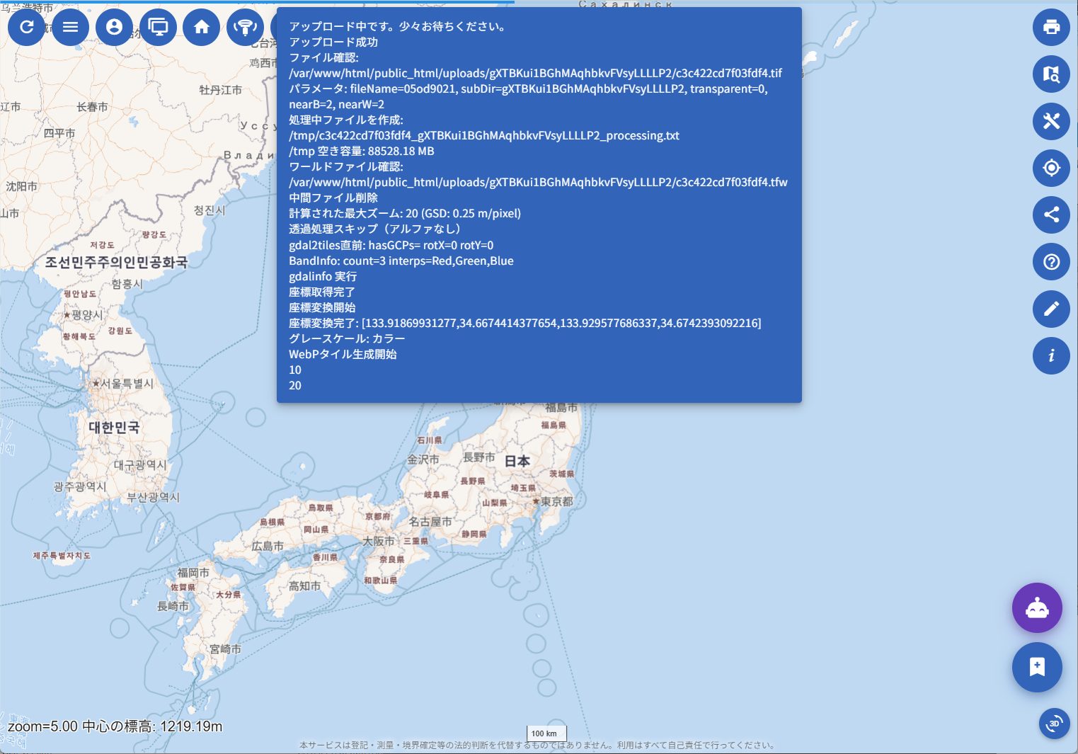
Task: Click the add bookmark button
Action: pos(1037,667)
